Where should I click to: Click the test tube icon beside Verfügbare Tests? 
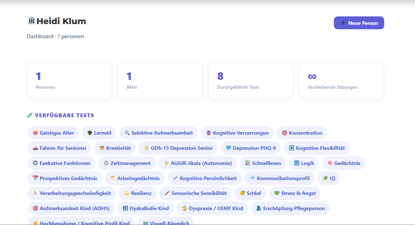click(30, 115)
